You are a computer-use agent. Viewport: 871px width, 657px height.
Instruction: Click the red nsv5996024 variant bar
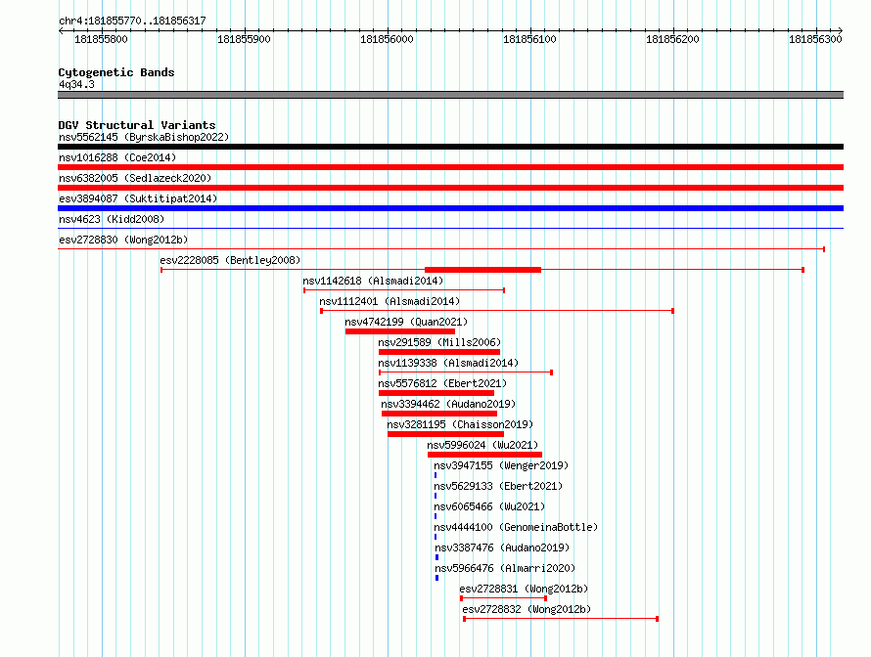(485, 455)
